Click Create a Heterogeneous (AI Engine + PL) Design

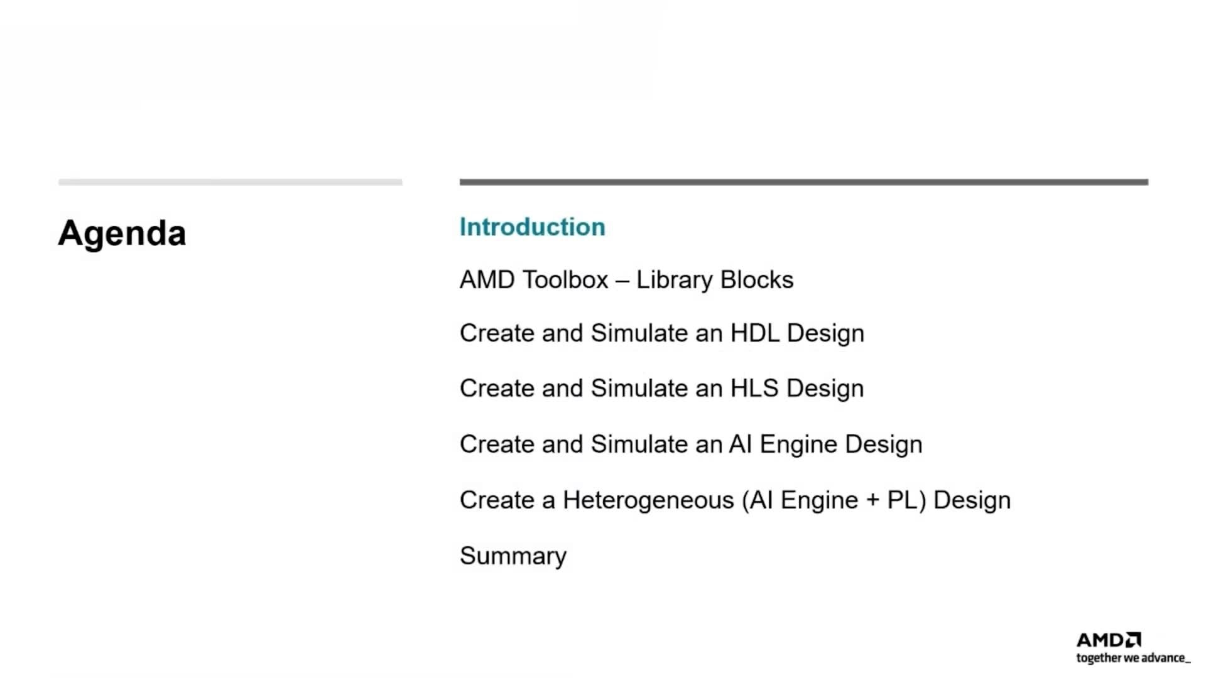coord(736,500)
